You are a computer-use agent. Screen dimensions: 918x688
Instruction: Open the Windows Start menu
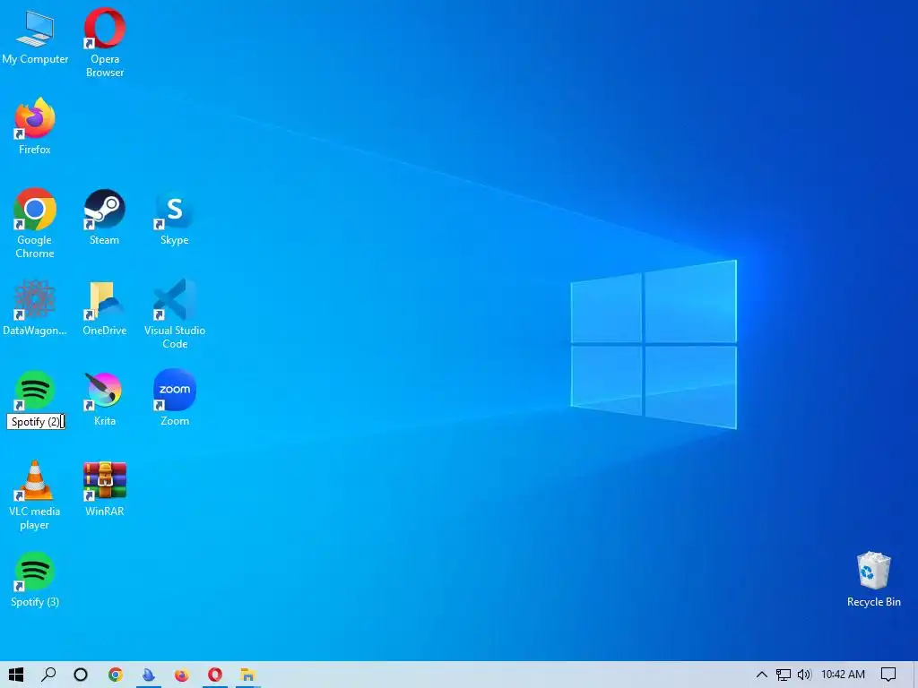(16, 675)
